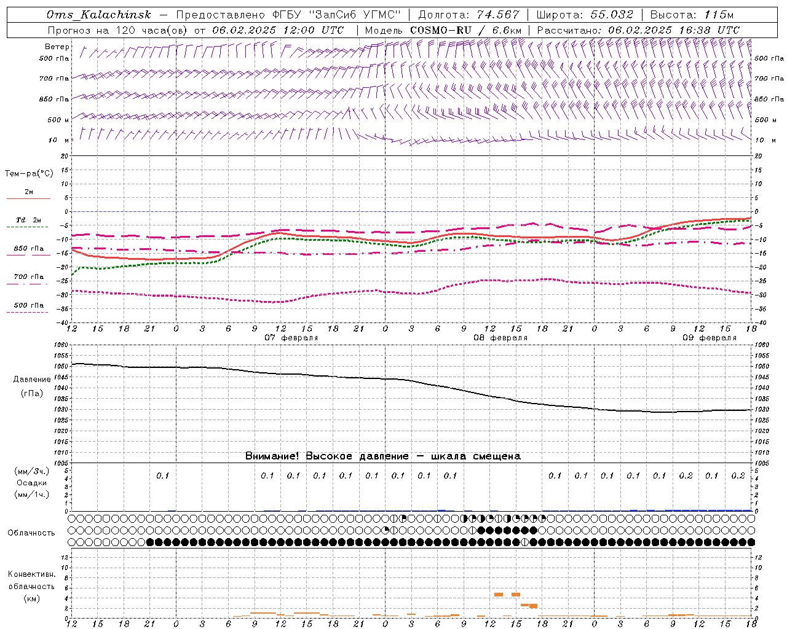
Task: Click the left 500 м wind level label
Action: [x=58, y=120]
